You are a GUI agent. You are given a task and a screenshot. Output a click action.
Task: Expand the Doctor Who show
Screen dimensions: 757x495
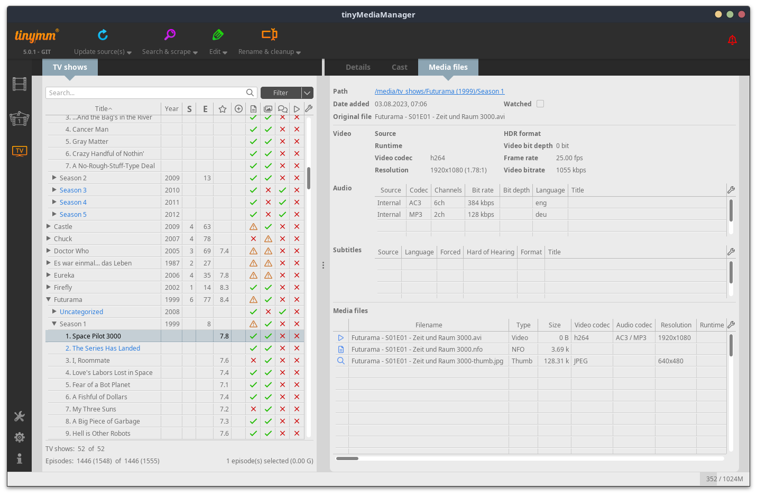[x=49, y=251]
